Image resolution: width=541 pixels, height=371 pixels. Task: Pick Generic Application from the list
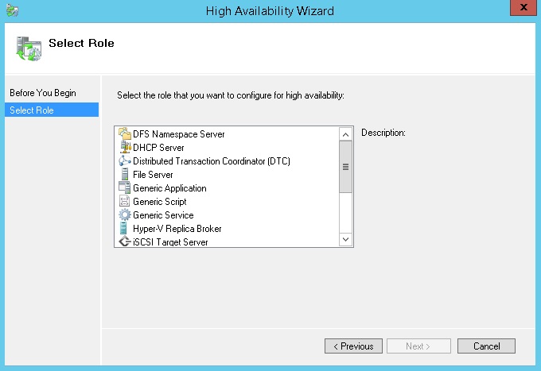[x=169, y=188]
